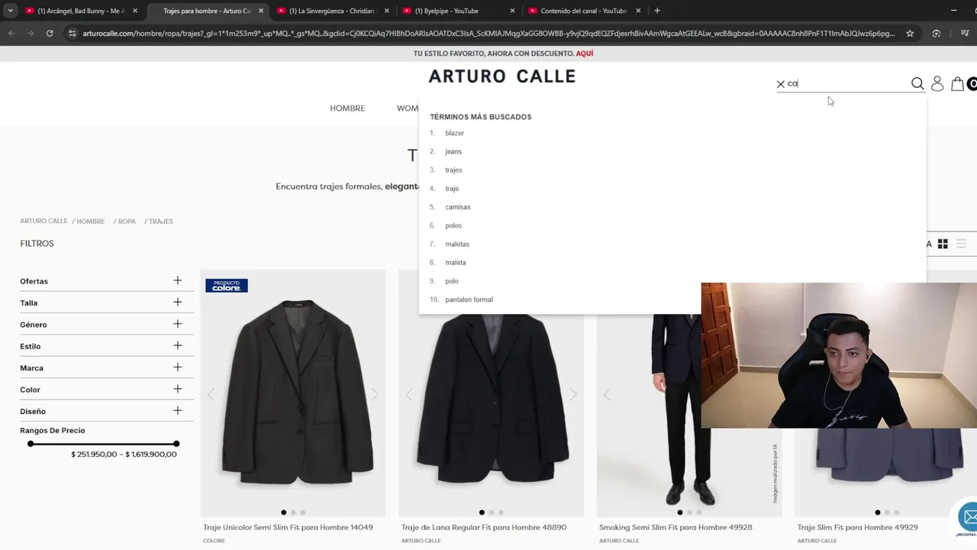Expand the Género filter
Screen dimensions: 977x550
[177, 324]
